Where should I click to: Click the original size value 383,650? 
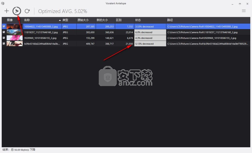coord(90,32)
